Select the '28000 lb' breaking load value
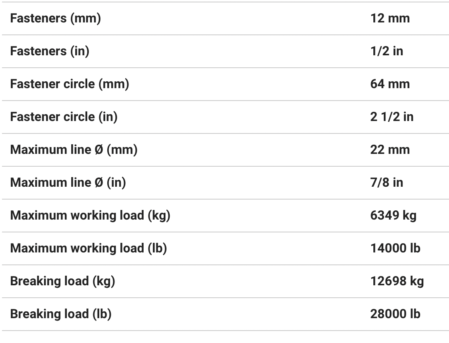449x343 pixels. (x=395, y=314)
